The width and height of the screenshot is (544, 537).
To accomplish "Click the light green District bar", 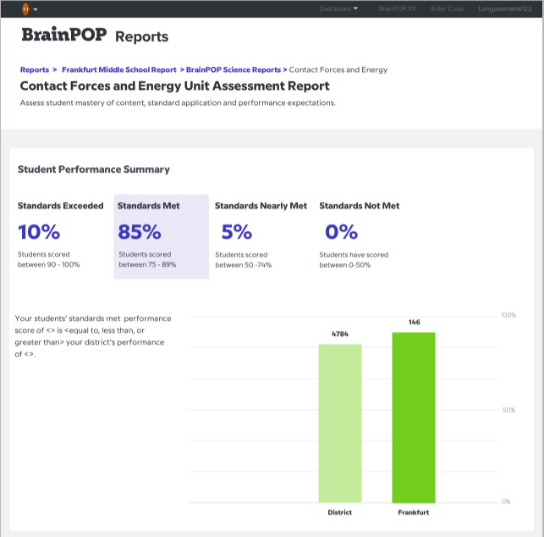I will pyautogui.click(x=340, y=423).
